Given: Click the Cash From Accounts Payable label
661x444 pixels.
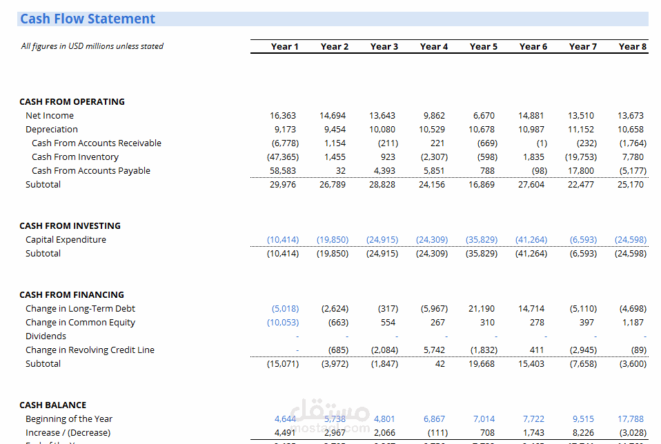Looking at the screenshot, I should (x=91, y=170).
